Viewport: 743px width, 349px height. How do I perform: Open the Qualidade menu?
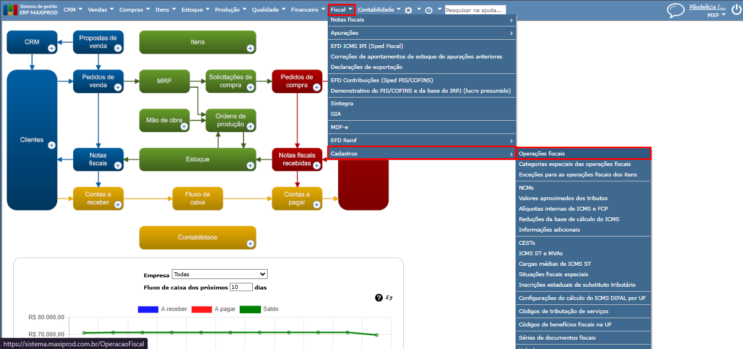coord(269,10)
